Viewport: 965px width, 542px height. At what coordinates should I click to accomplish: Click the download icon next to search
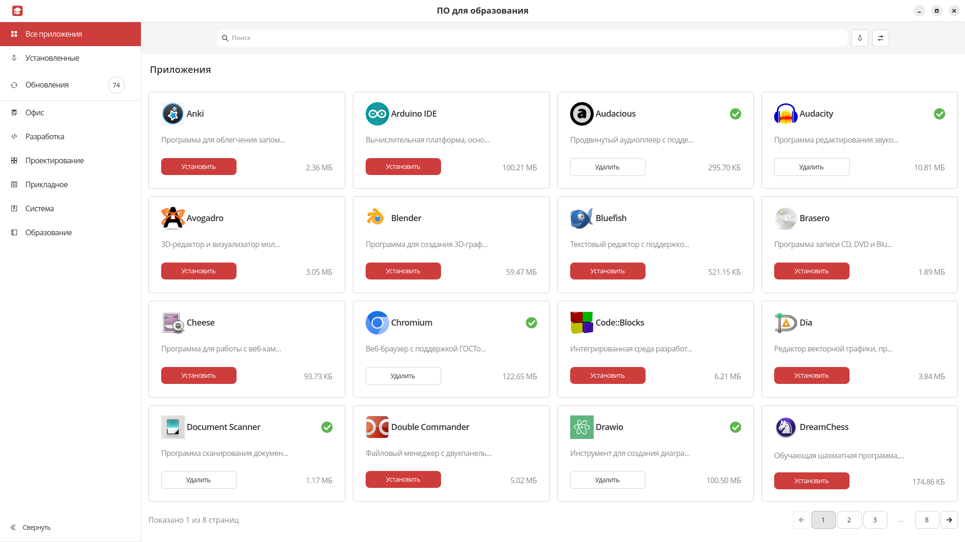pyautogui.click(x=860, y=38)
